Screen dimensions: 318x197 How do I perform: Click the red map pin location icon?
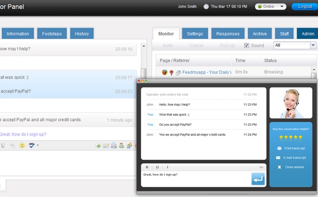172,73
